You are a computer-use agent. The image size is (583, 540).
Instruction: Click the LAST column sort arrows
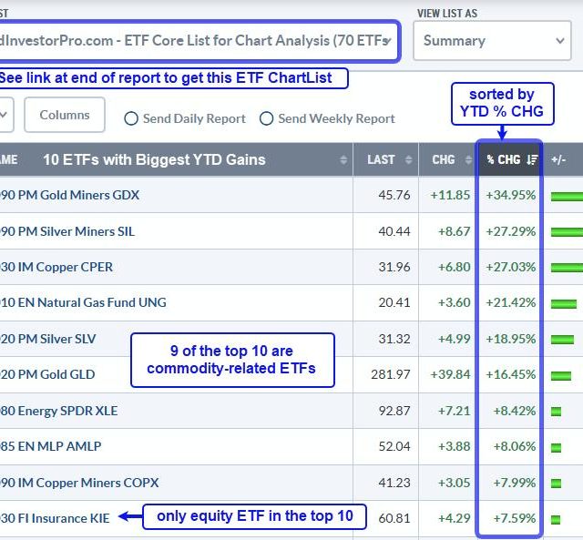[x=408, y=160]
